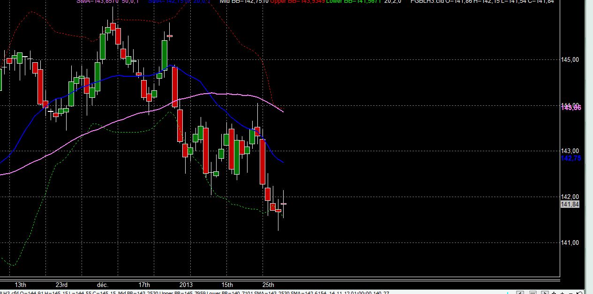Select the current price tag 141,84
Viewport: 593px width, 294px height.
[570, 204]
